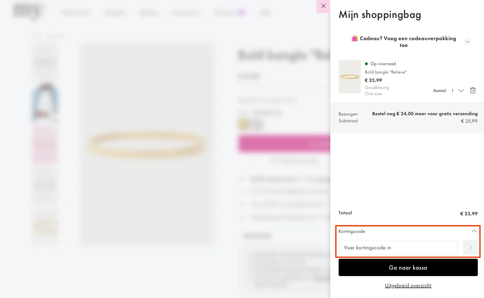This screenshot has height=298, width=484.
Task: Focus the 'Voer kortingscode in' field
Action: pos(398,247)
